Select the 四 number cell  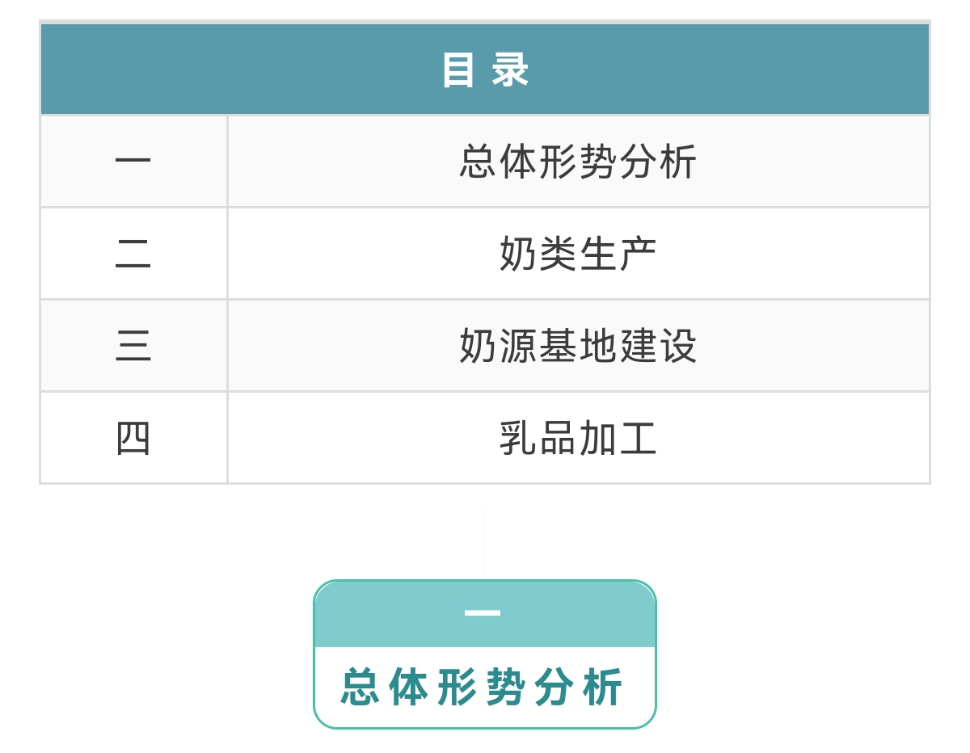coord(134,438)
